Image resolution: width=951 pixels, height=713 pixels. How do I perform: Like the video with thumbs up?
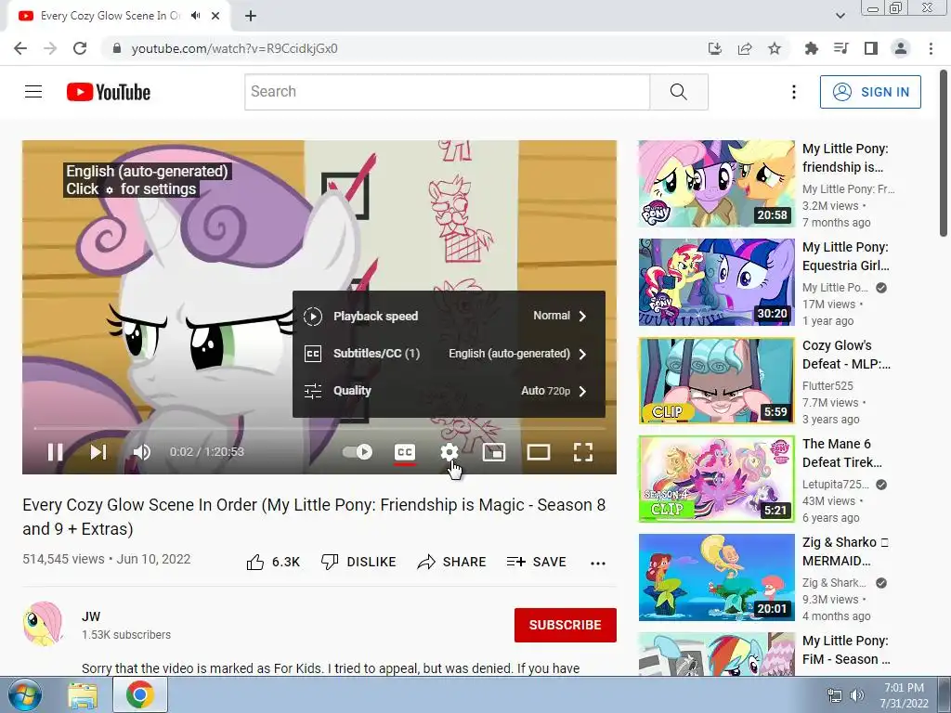click(x=273, y=562)
